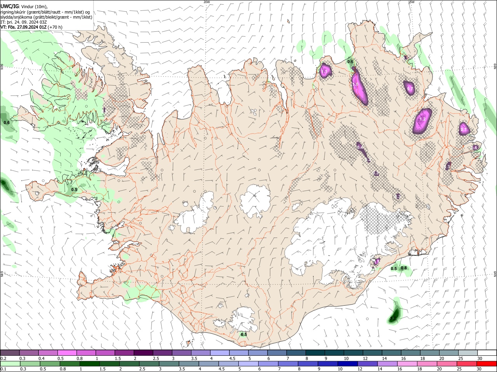Click the '0.6' rain value at the far west edge
The height and width of the screenshot is (372, 497).
[x=7, y=123]
